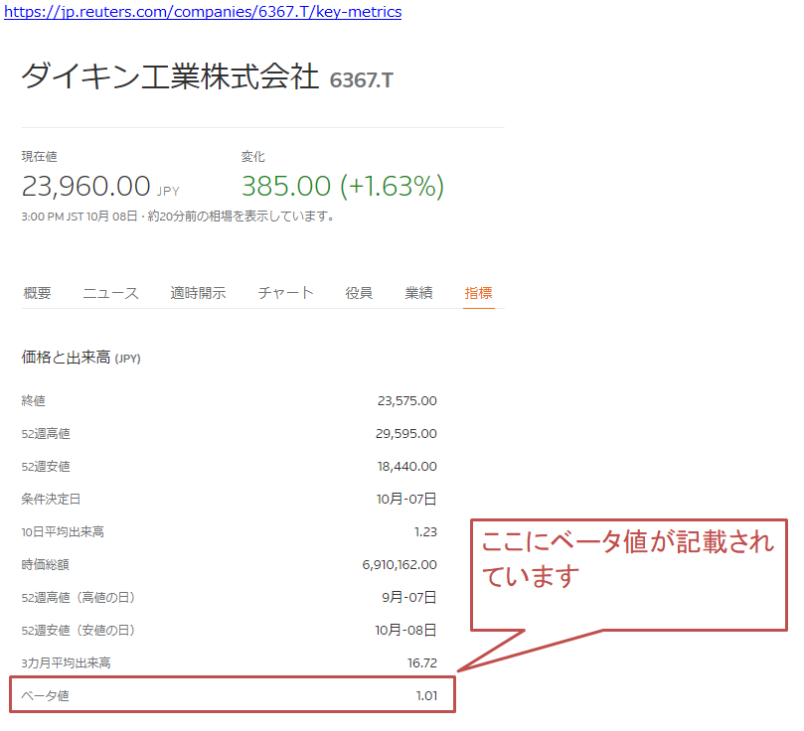
Task: Click the 52週安値 value 18,440.00
Action: point(407,466)
